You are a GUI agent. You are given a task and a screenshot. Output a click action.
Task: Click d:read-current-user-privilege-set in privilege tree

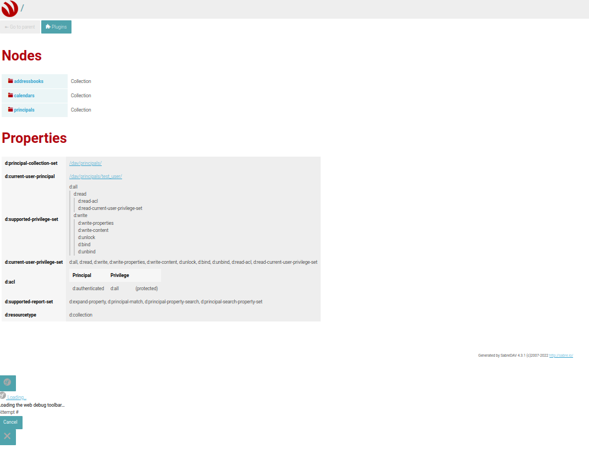[110, 208]
